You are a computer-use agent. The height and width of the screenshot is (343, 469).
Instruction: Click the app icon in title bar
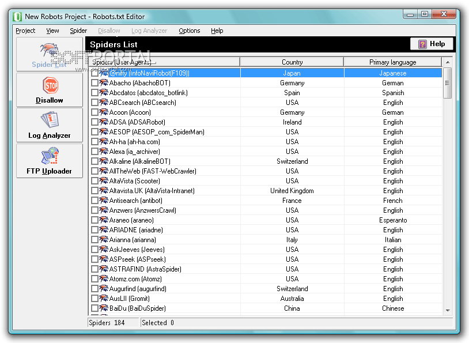(17, 17)
